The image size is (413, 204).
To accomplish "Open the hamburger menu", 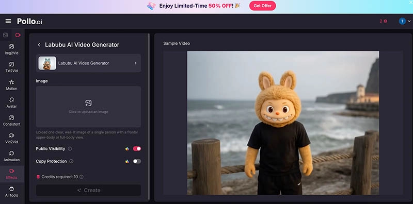I will pos(8,21).
